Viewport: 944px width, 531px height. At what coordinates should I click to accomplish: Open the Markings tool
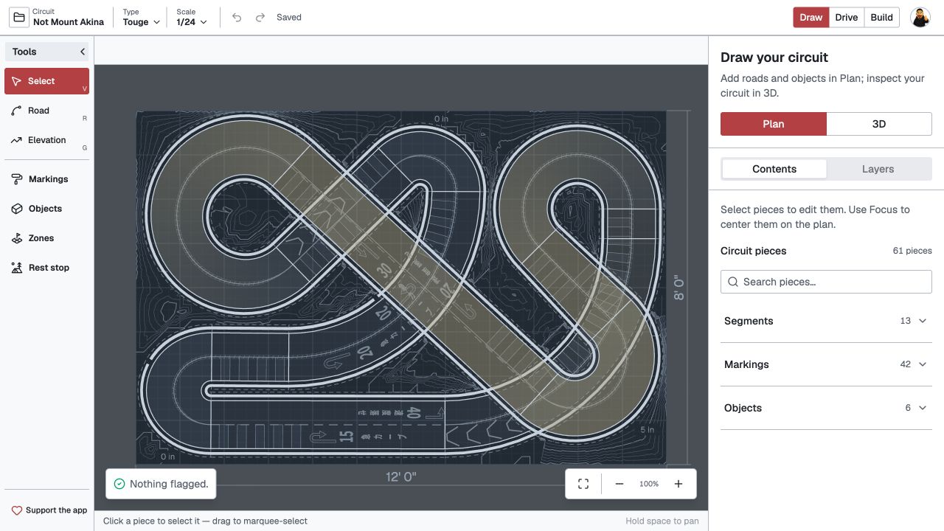click(46, 179)
